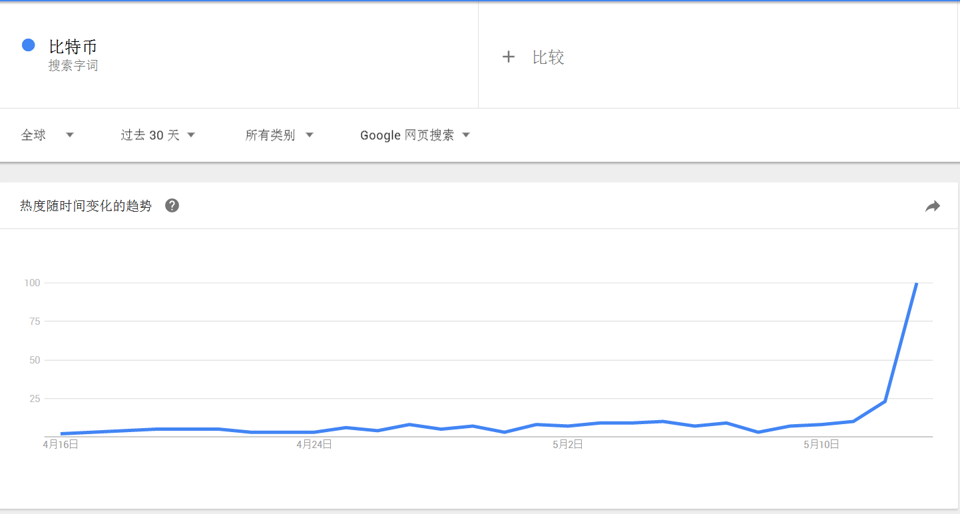Click the plus icon beside 比较
This screenshot has width=960, height=514.
pyautogui.click(x=509, y=57)
